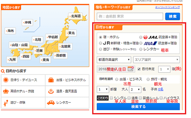The image size is (191, 118).
Task: Click the suitcase icon for business hotels
Action: point(51,80)
